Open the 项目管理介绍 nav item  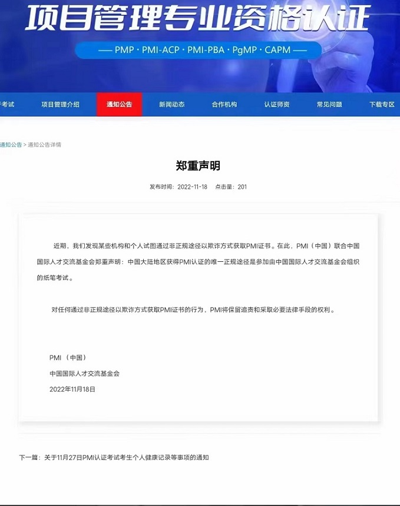coord(60,105)
